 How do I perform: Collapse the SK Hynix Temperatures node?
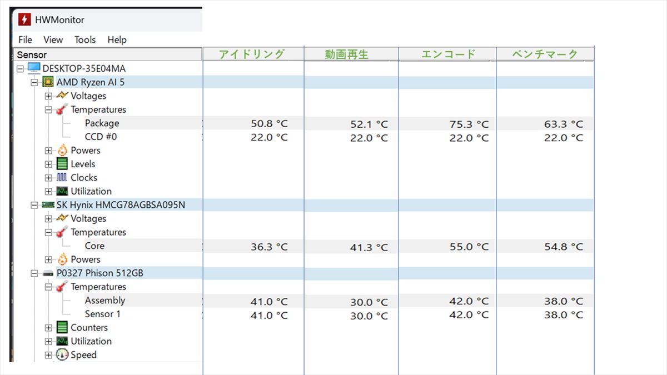coord(48,233)
